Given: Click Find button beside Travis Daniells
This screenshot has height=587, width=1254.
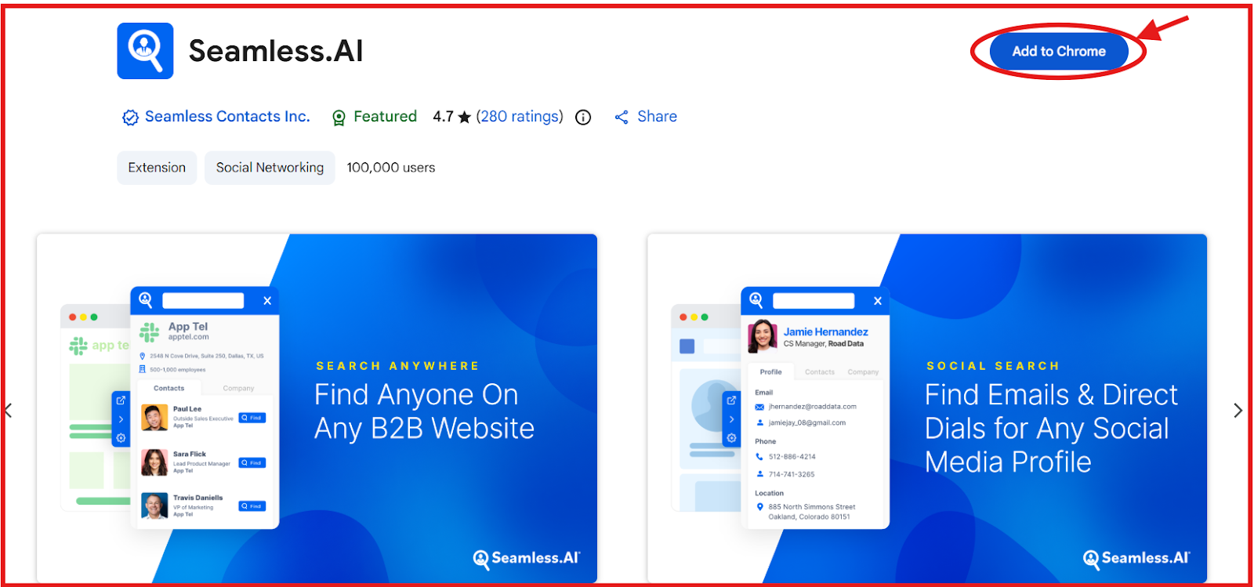Looking at the screenshot, I should tap(252, 506).
